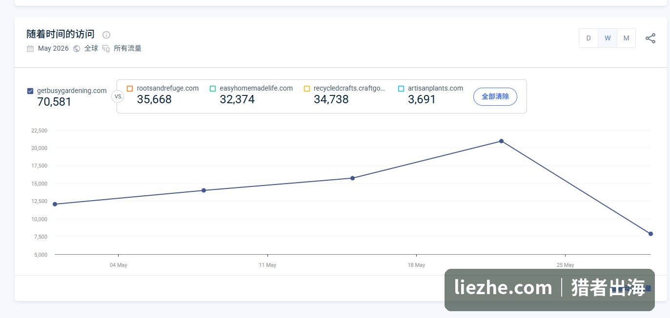
Task: Open the liezhe.com watermark link
Action: tap(503, 287)
